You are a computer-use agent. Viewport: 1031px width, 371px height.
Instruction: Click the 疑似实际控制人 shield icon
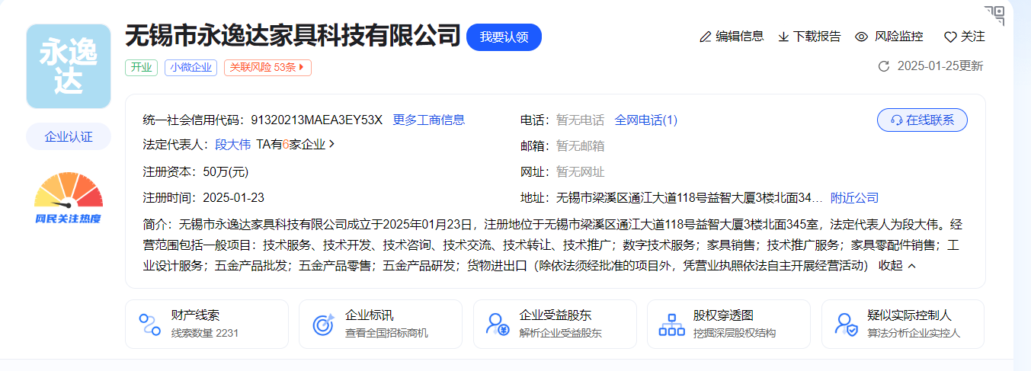point(847,325)
